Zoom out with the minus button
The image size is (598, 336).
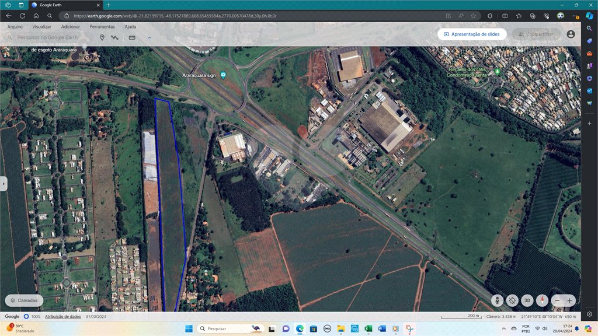557,300
